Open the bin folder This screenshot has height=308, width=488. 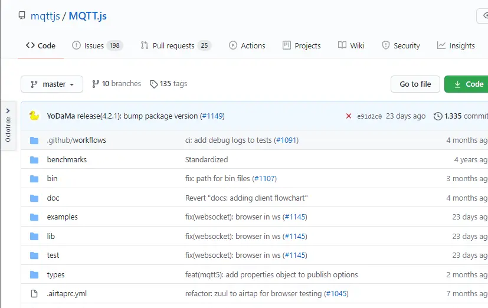click(53, 179)
